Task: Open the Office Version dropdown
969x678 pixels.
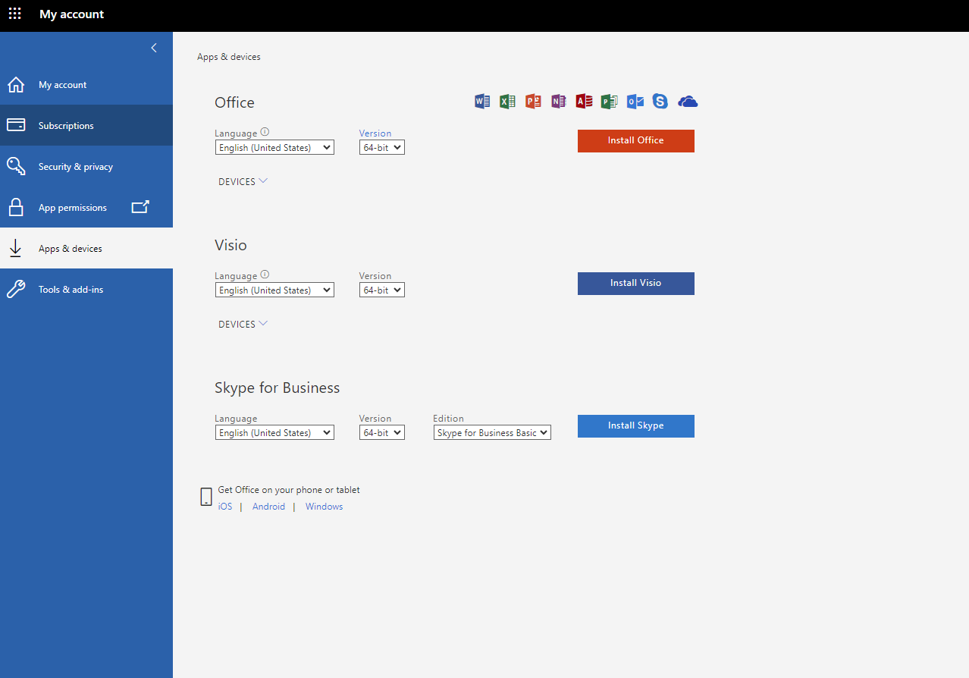Action: click(x=382, y=148)
